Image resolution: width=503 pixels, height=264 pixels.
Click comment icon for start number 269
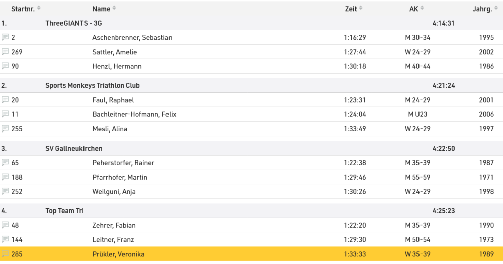5,52
